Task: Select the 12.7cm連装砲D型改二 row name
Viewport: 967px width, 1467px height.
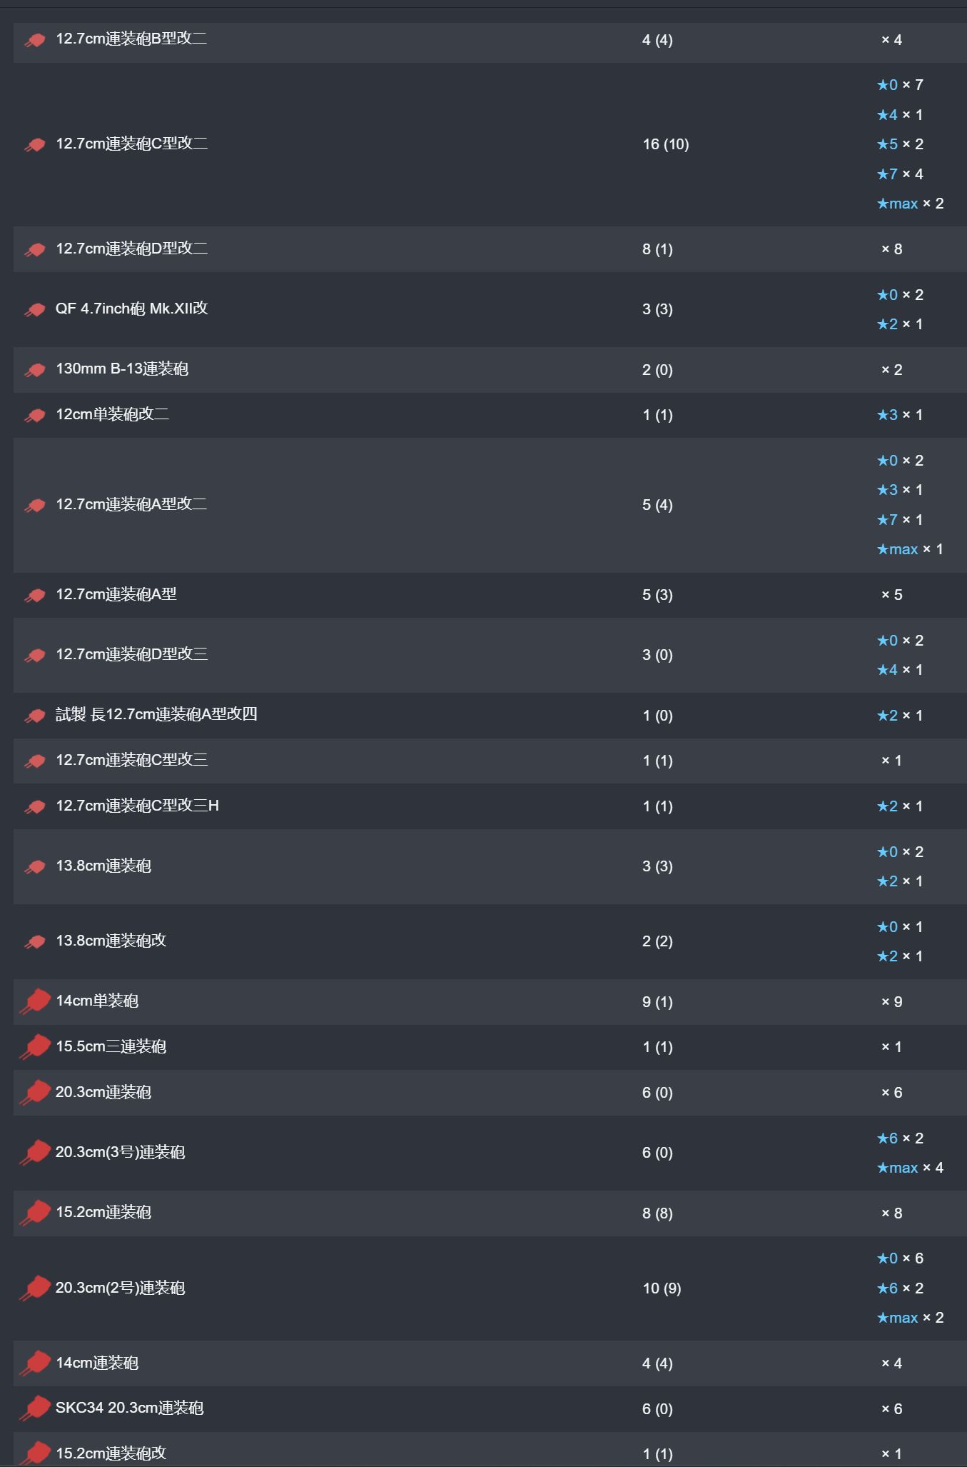Action: (132, 249)
